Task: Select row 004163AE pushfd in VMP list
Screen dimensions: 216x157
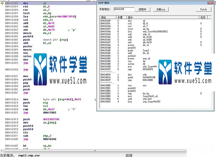Action: click(x=156, y=48)
